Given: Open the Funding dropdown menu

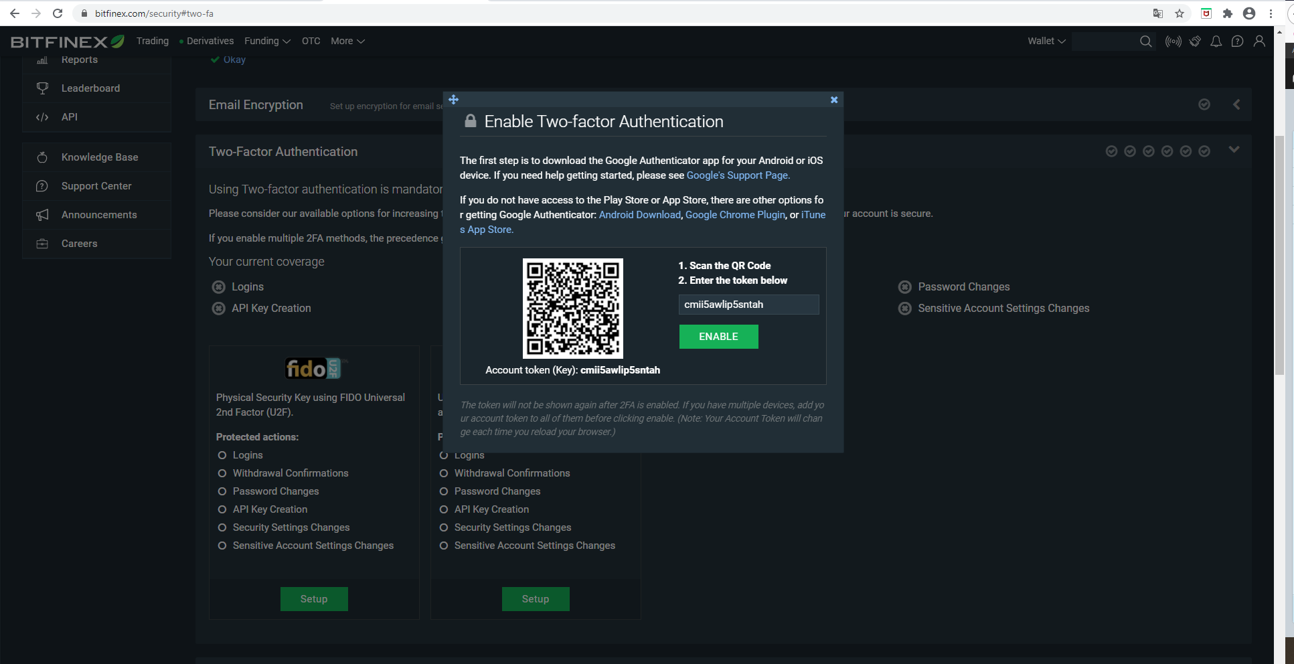Looking at the screenshot, I should pos(267,41).
